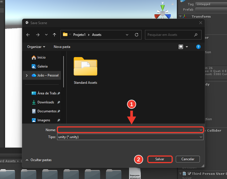The image size is (227, 179).
Task: Open the Organizar menu
Action: 36,47
